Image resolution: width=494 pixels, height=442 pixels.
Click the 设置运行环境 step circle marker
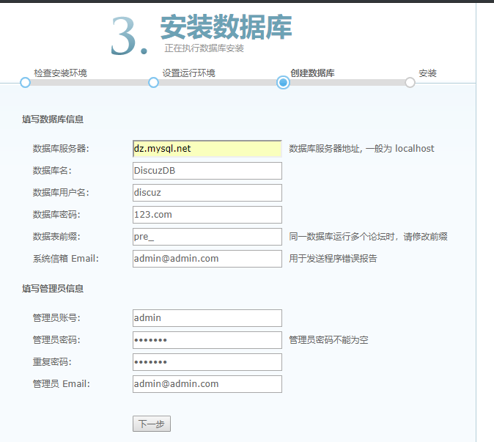(153, 83)
